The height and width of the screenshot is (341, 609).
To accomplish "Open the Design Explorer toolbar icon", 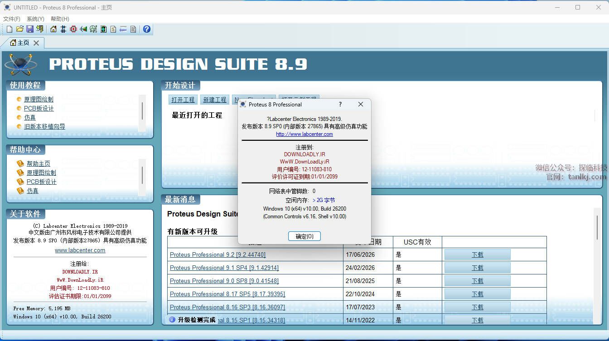I will click(x=103, y=29).
